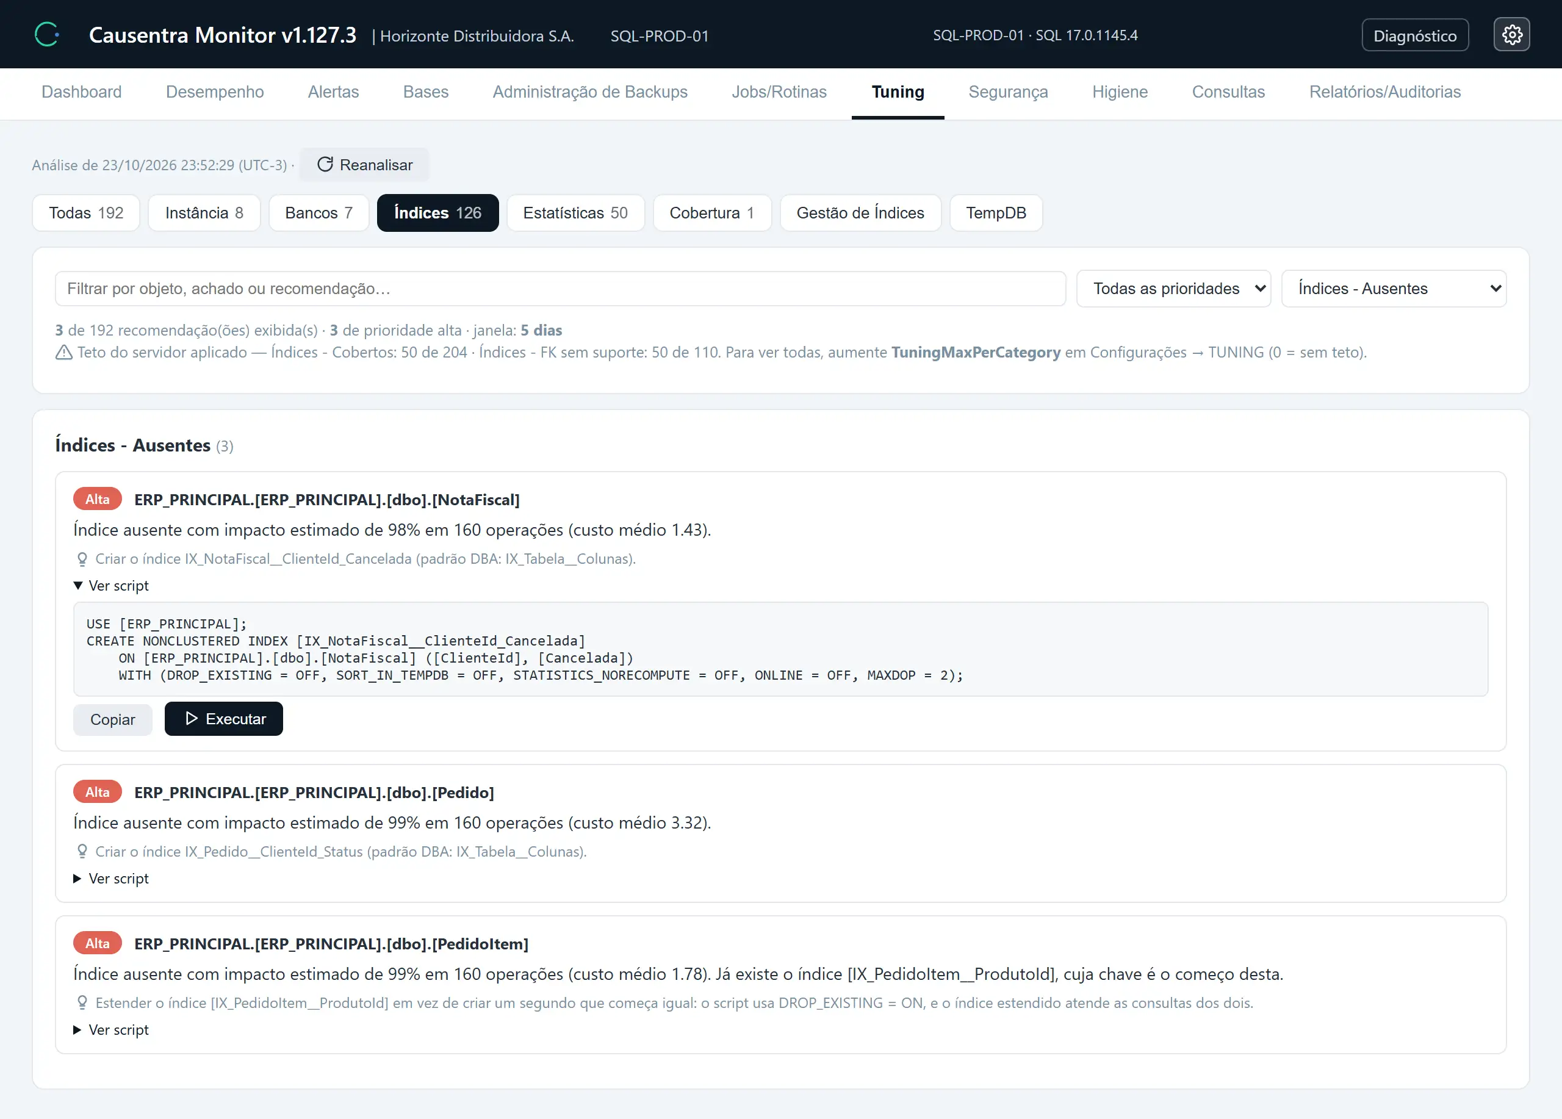Click ERP_PRINCIPAL.[dbo].[PedidoItem] title

point(331,944)
